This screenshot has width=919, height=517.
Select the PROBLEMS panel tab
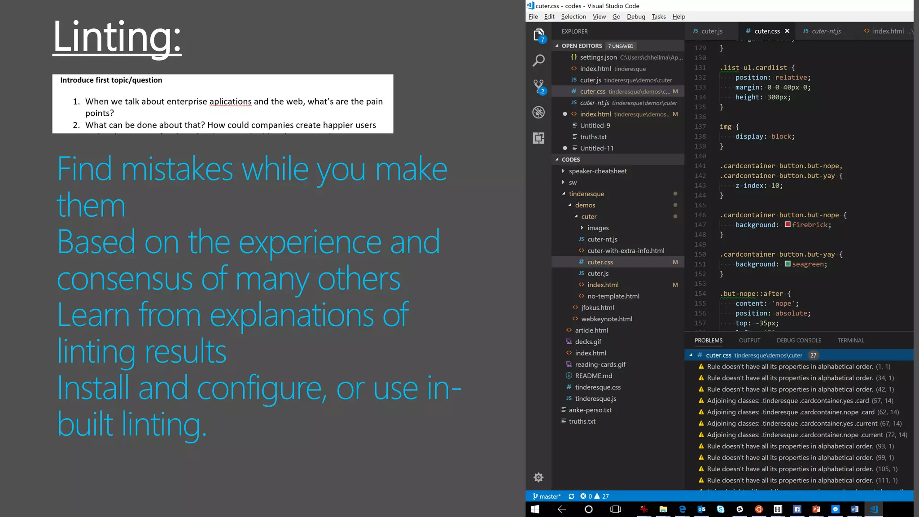(709, 341)
